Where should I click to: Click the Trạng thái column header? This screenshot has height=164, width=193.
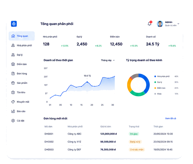point(134,127)
